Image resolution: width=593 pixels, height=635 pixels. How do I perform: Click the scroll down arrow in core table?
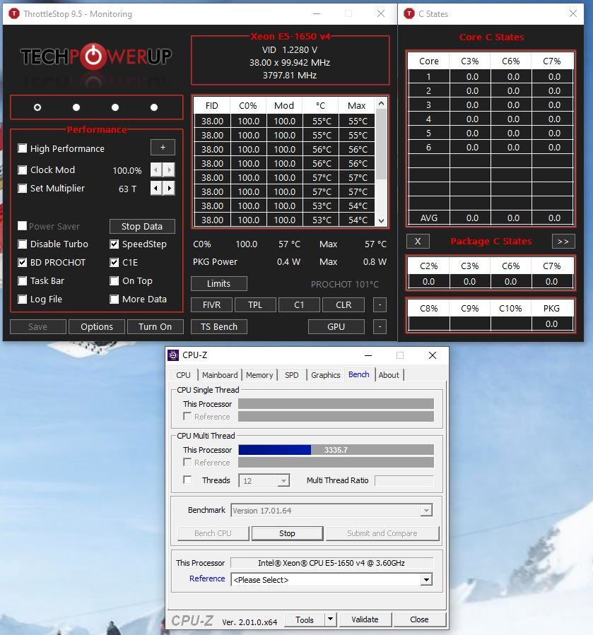[x=381, y=220]
